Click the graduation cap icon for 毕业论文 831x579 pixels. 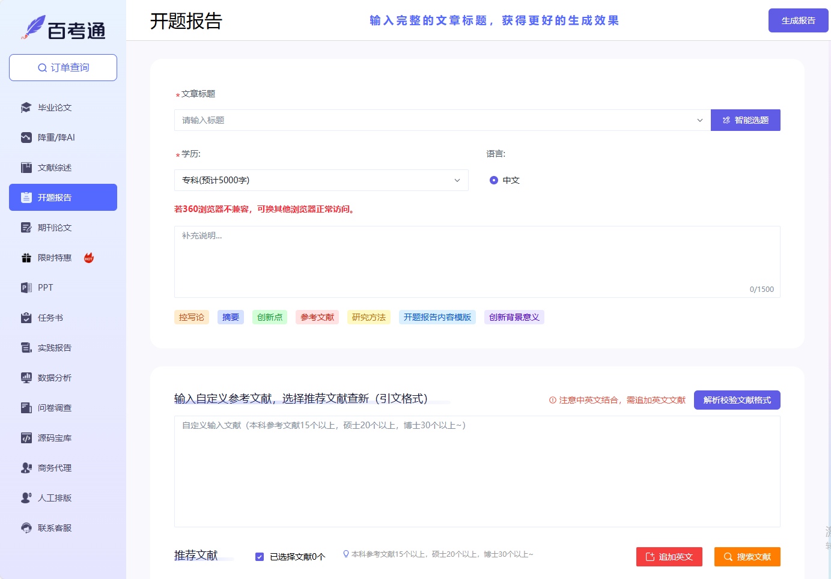click(26, 108)
